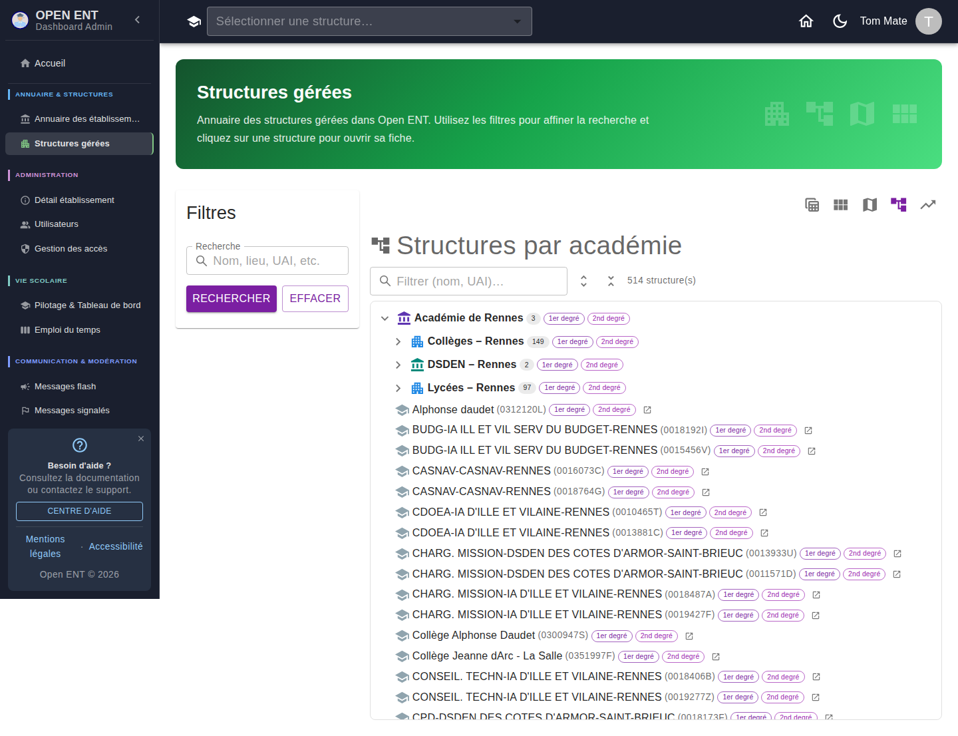Open the structure selector dropdown

pos(369,21)
